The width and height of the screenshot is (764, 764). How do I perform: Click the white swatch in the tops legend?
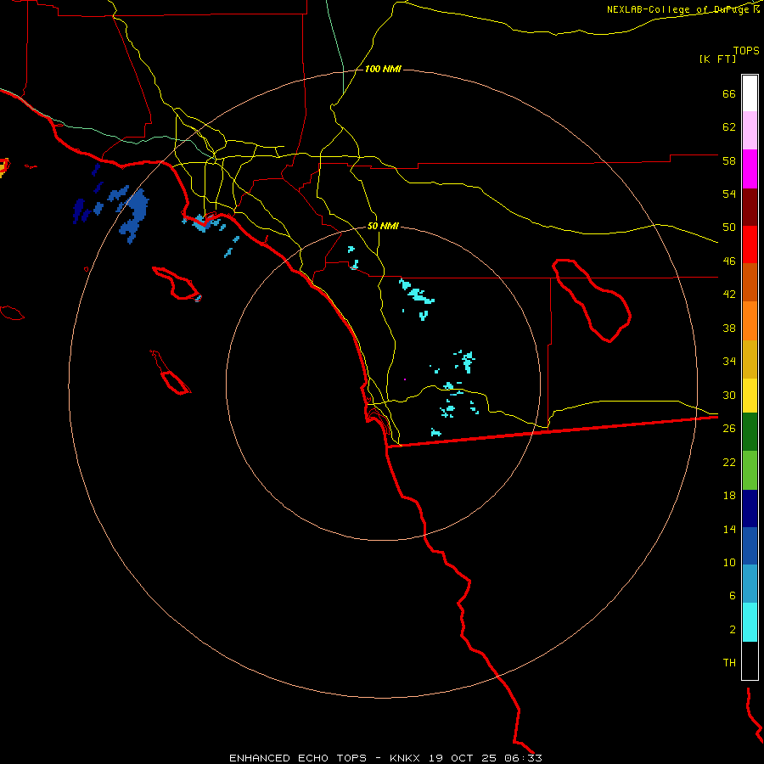coord(750,93)
